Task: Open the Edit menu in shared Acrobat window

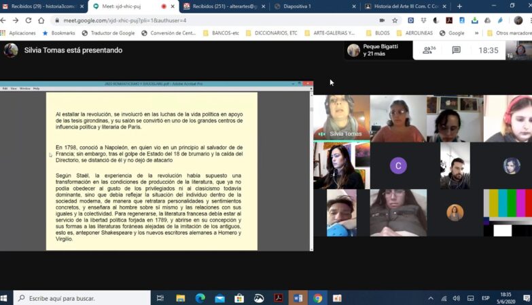Action: (5, 89)
